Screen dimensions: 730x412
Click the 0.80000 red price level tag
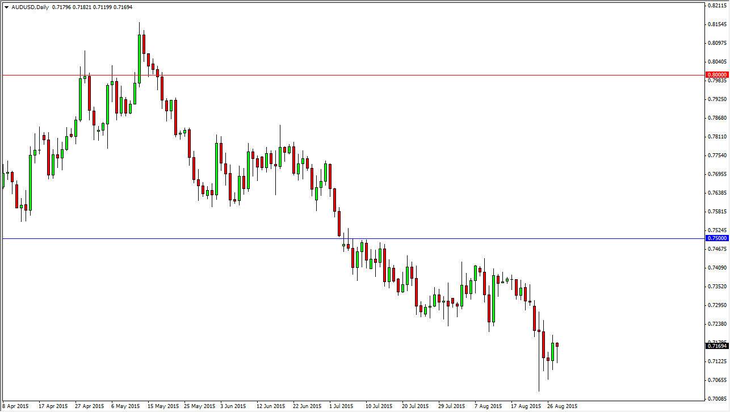(x=716, y=74)
